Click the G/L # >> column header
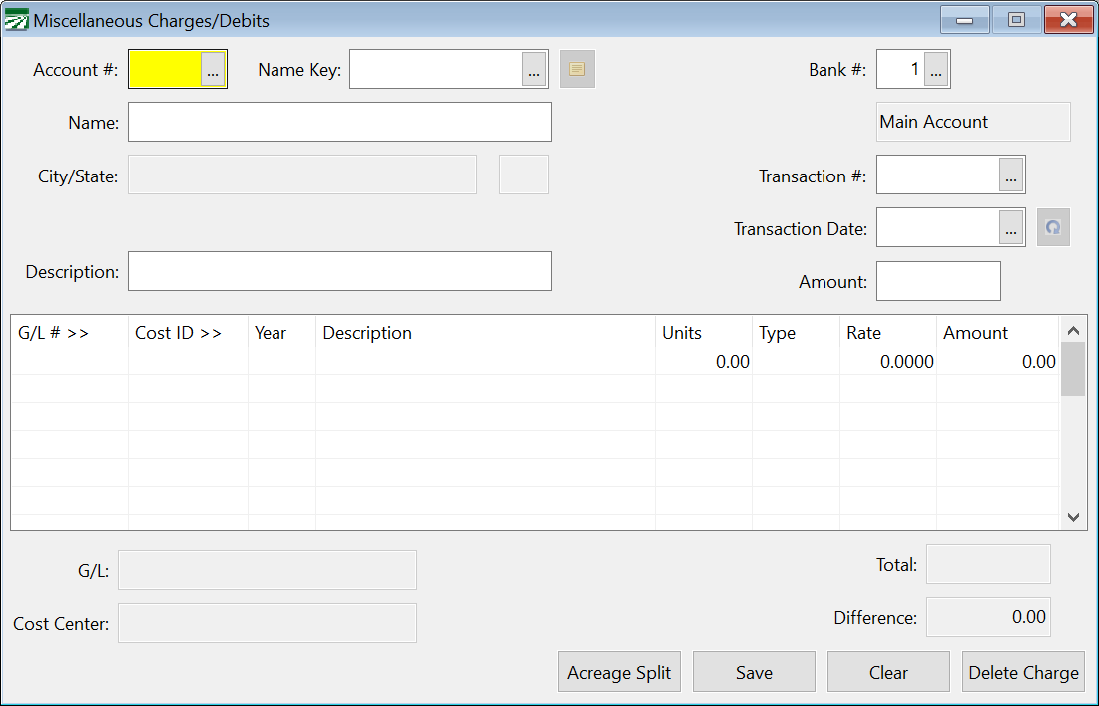This screenshot has height=706, width=1099. [54, 333]
